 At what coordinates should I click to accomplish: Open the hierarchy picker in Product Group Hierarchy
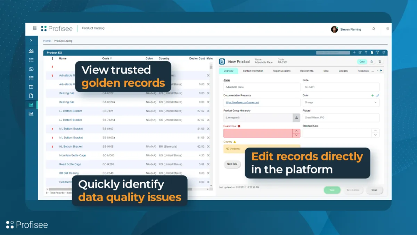296,118
